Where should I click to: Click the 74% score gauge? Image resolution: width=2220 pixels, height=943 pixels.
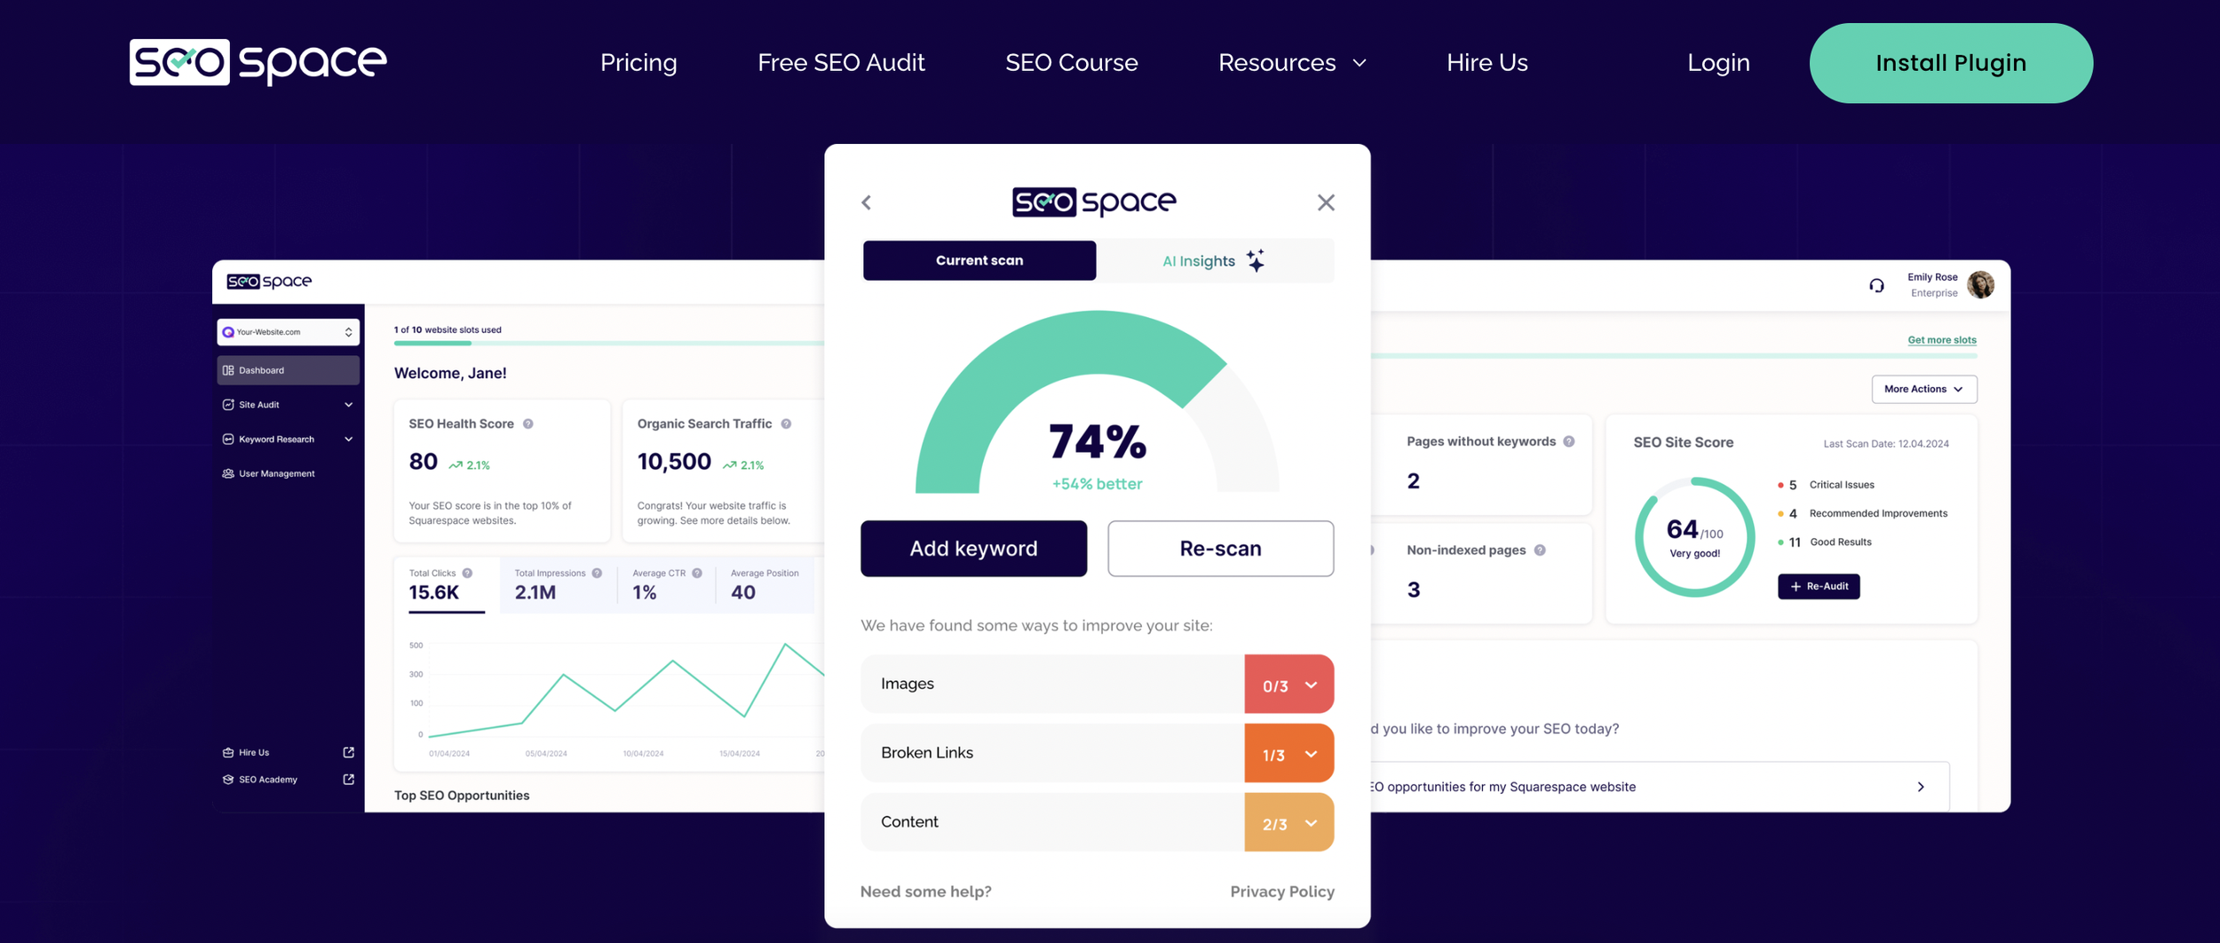tap(1098, 401)
